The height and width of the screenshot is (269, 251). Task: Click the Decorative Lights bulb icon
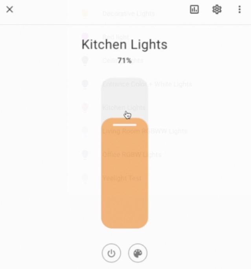[x=85, y=13]
